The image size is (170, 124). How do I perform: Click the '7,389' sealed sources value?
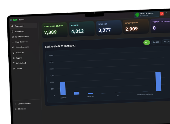coord(50,32)
